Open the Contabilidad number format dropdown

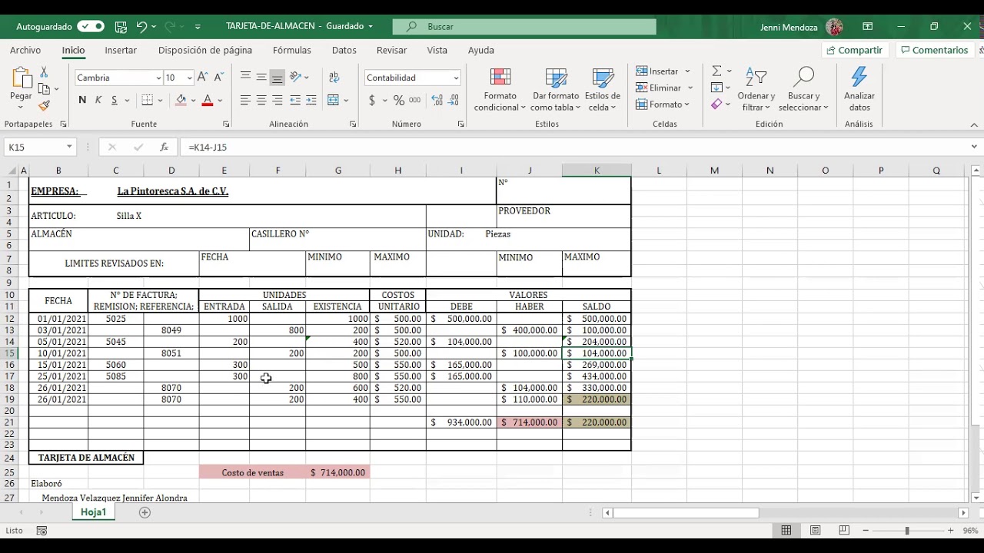pos(456,78)
